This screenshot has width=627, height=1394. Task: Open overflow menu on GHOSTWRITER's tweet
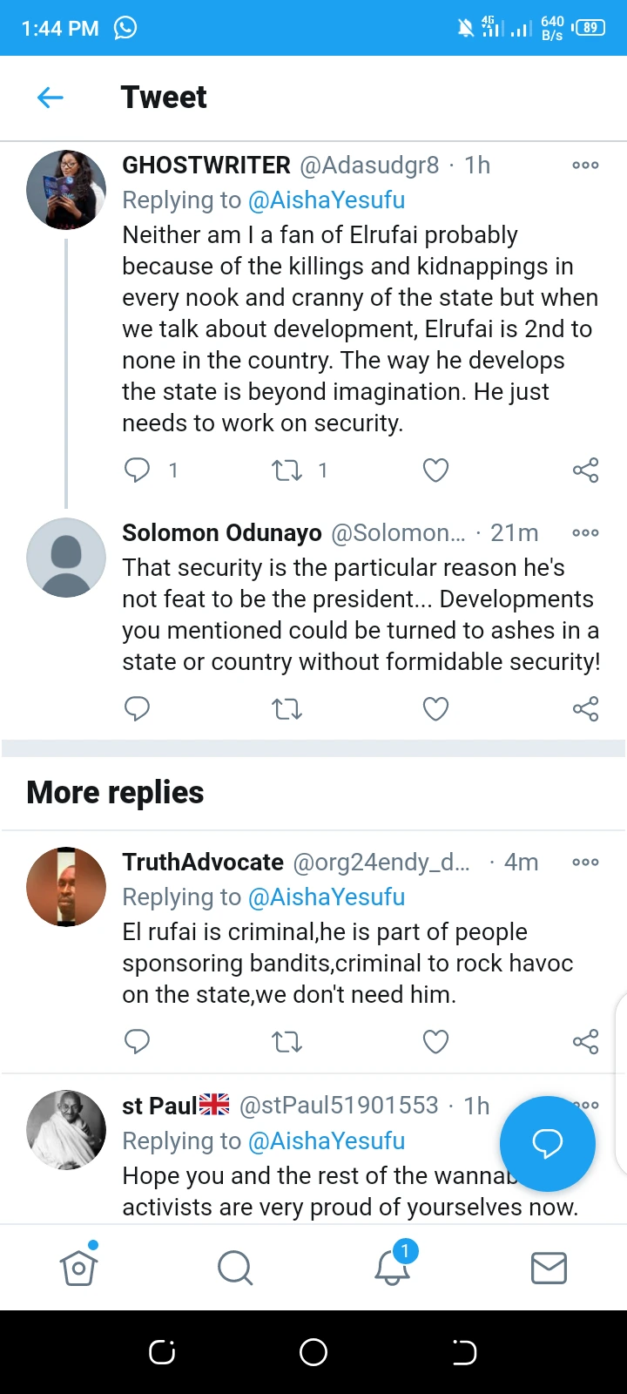pyautogui.click(x=585, y=165)
